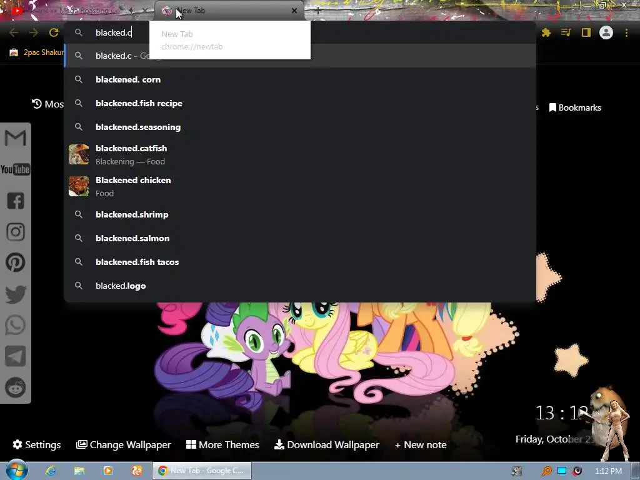This screenshot has width=640, height=480.
Task: Pick the 'blackened.shrimp' suggestion
Action: pos(300,214)
